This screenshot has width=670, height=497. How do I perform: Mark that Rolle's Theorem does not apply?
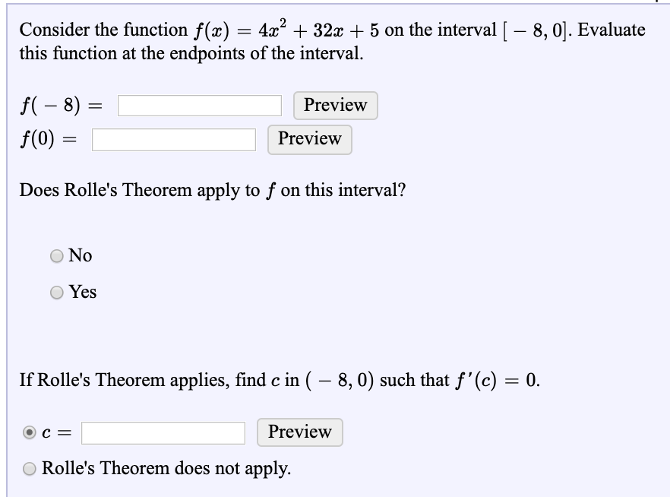pyautogui.click(x=30, y=469)
